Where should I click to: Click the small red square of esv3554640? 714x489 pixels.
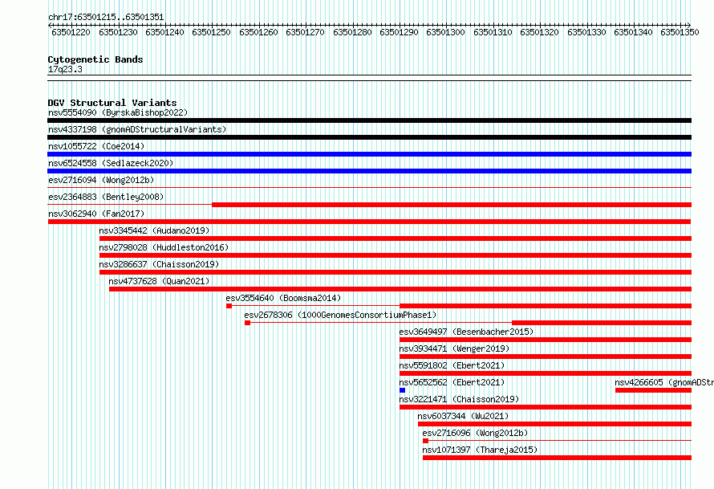229,306
